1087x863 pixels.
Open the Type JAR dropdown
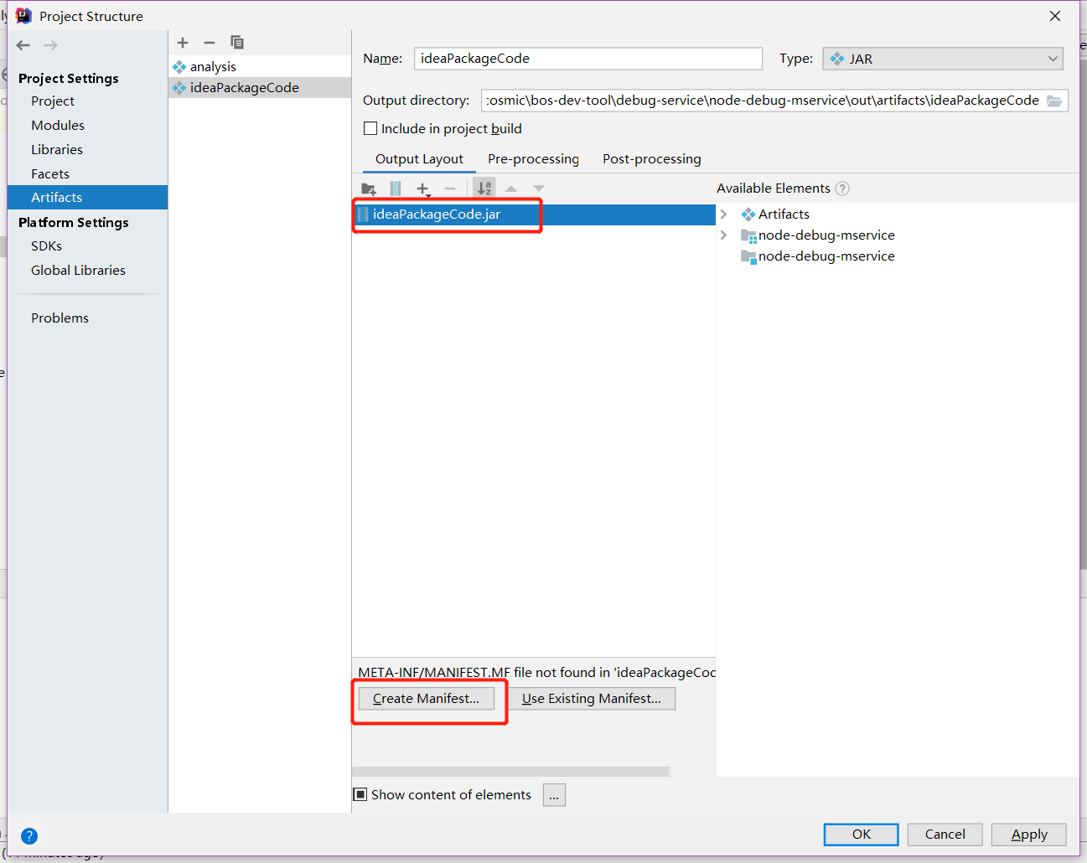(x=943, y=59)
